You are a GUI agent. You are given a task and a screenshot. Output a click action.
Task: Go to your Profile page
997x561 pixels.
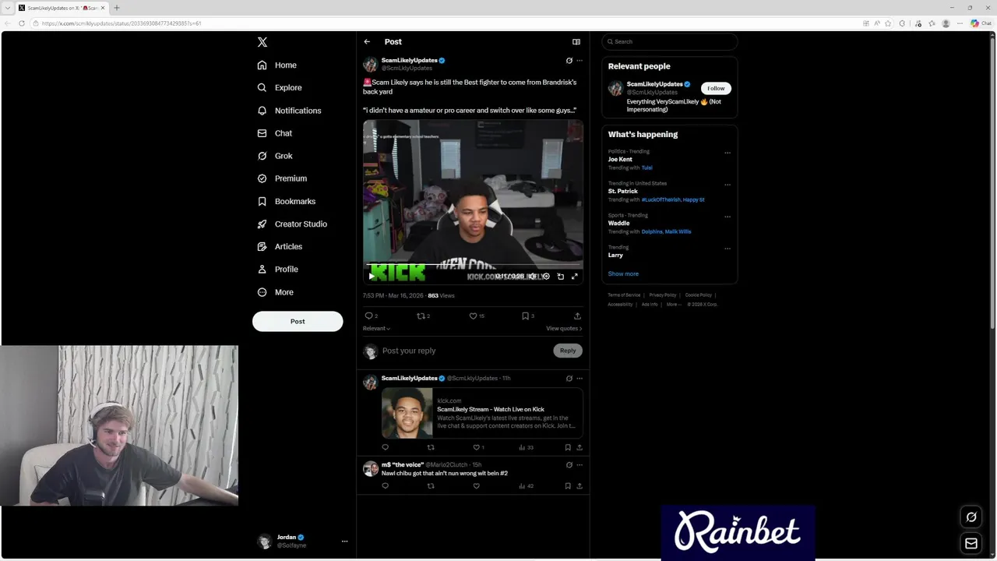[x=278, y=269]
